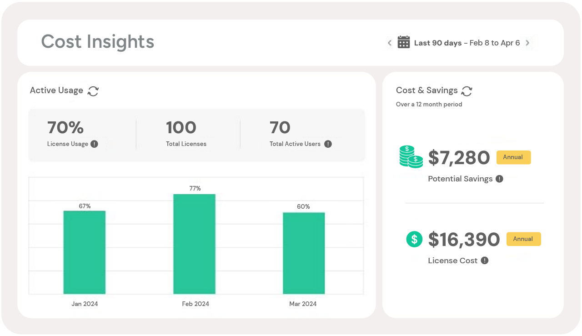Select the Mar 2024 bar in the chart
The height and width of the screenshot is (336, 582).
click(304, 252)
